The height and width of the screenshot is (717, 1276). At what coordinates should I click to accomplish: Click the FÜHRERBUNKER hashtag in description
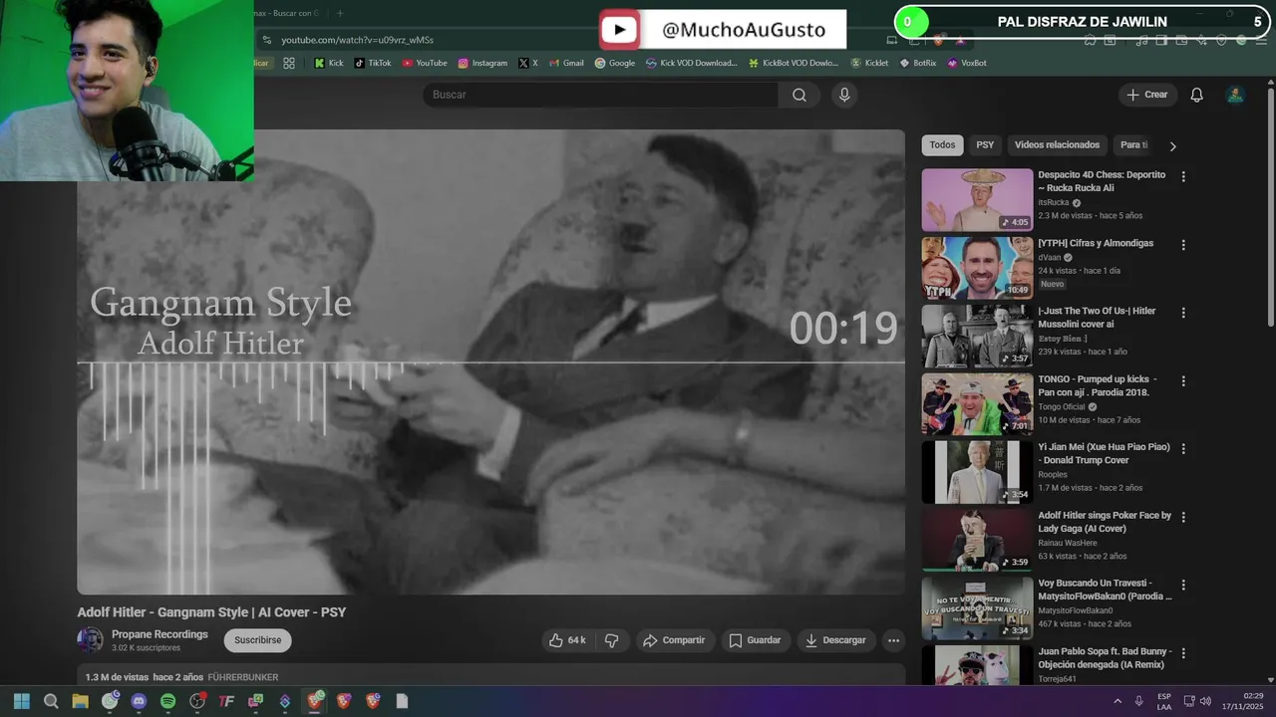click(x=243, y=677)
